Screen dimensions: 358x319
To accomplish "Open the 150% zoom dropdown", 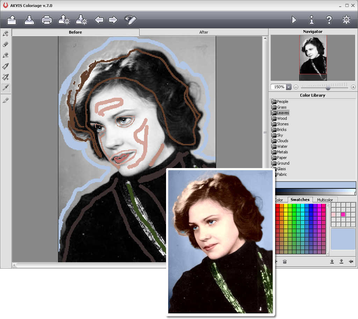I will (x=288, y=87).
